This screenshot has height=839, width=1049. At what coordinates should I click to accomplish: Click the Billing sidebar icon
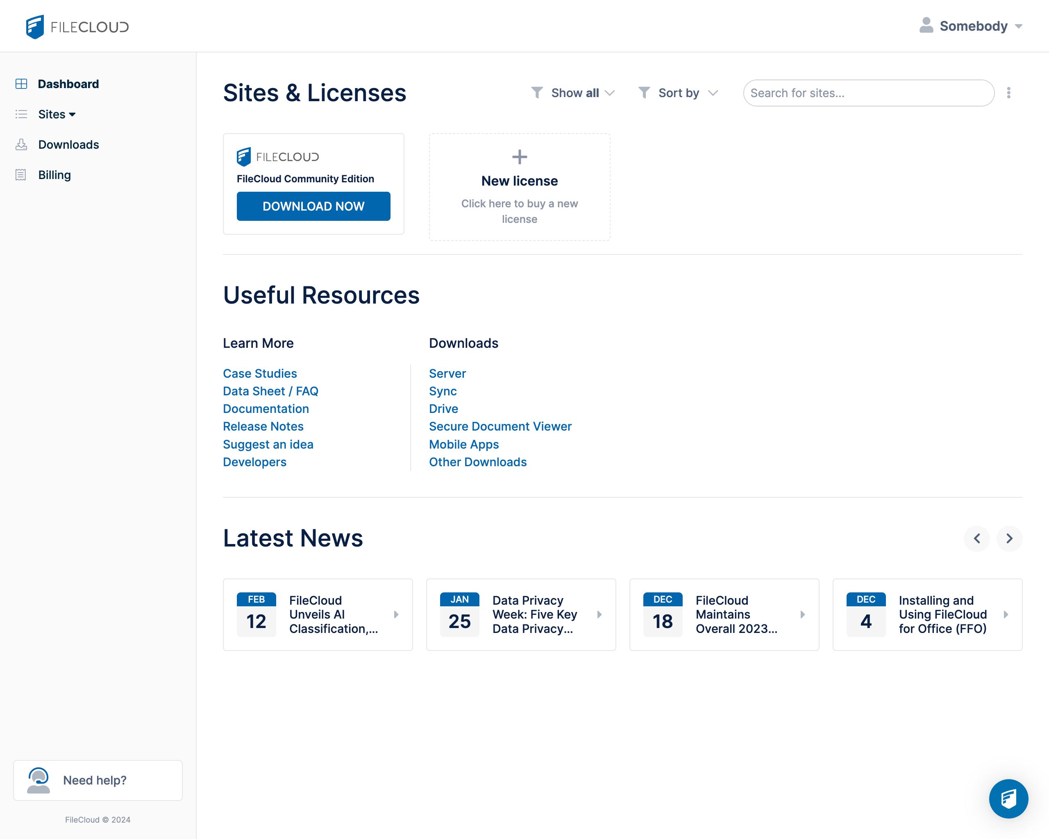tap(21, 175)
